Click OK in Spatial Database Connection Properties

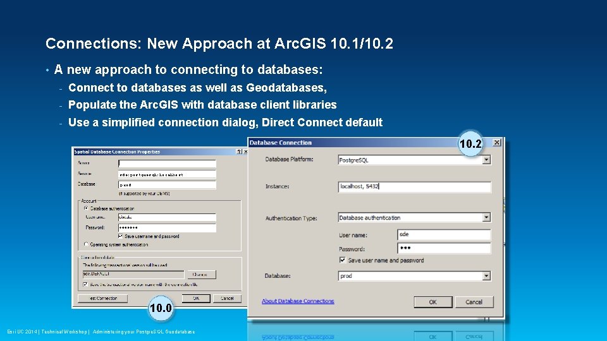196,299
